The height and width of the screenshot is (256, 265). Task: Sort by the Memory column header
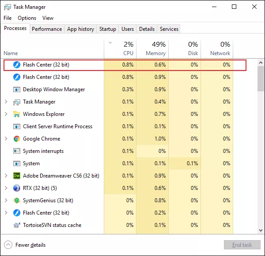point(152,49)
